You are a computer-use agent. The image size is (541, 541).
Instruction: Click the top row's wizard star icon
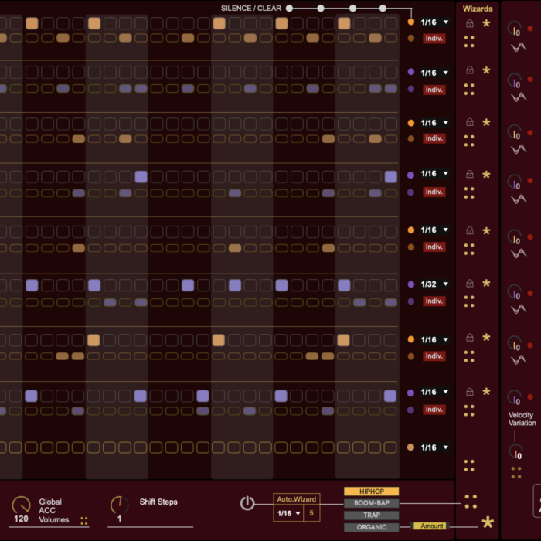(486, 23)
